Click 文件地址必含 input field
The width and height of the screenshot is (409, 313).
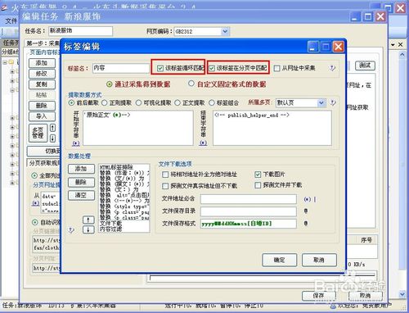tap(249, 199)
